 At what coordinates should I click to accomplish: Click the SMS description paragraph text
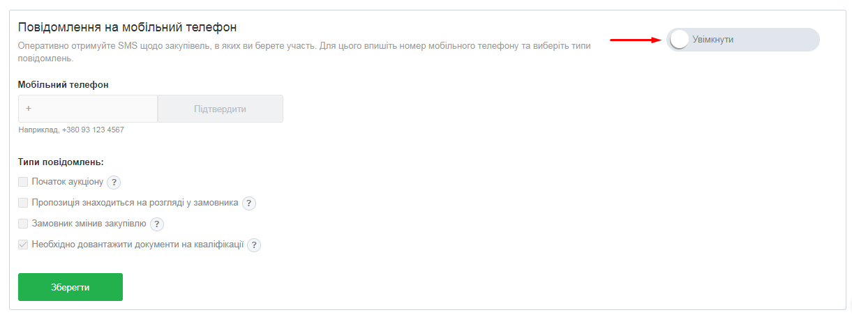point(304,46)
